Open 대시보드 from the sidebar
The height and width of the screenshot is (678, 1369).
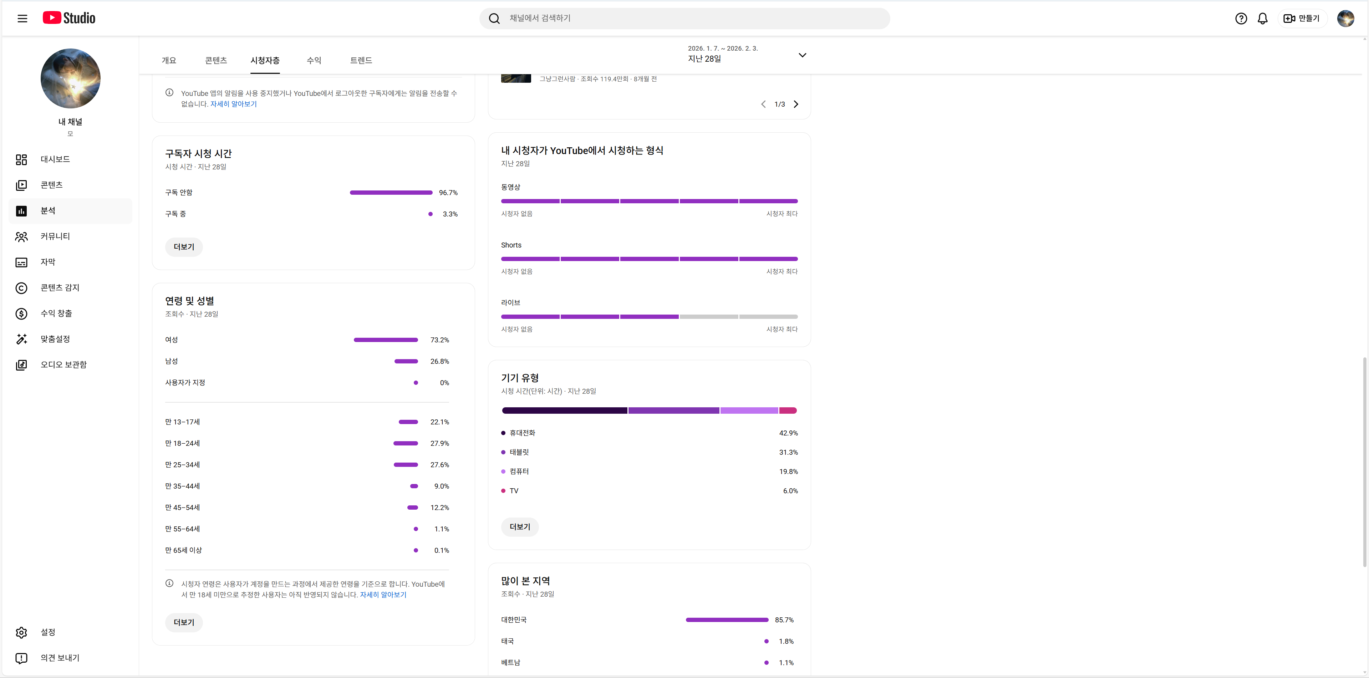click(55, 159)
